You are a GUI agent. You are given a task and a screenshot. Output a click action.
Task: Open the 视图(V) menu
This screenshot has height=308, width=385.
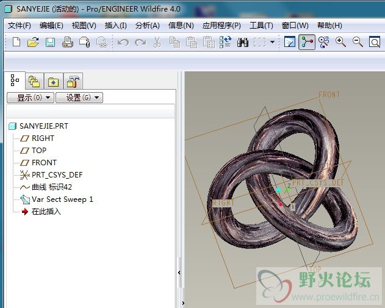pos(84,26)
